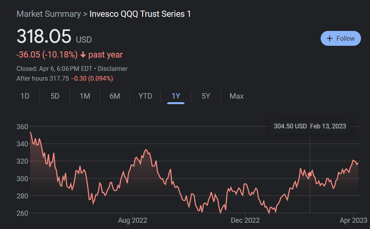Click the Dec 2022 axis label
Viewport: 370px width, 229px height.
tap(245, 220)
